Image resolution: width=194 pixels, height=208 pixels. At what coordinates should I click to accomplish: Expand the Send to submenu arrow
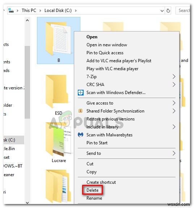[x=174, y=153]
